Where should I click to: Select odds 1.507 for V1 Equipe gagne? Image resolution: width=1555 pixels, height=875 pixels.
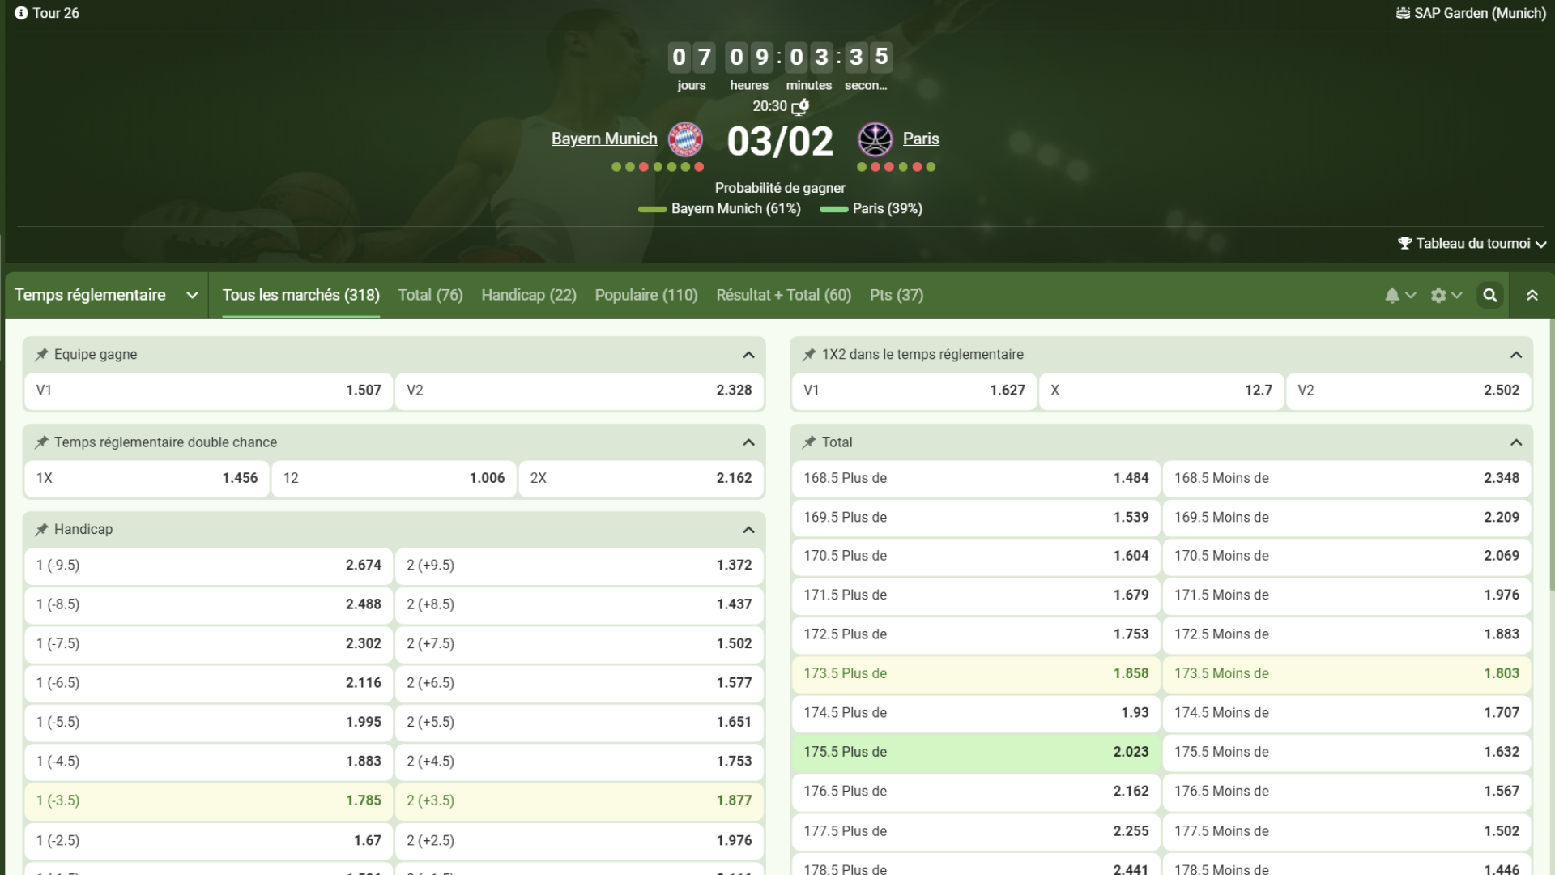pos(208,390)
